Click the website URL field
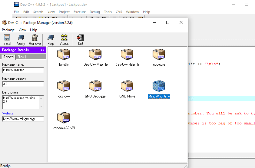255x168 pixels. tap(23, 119)
